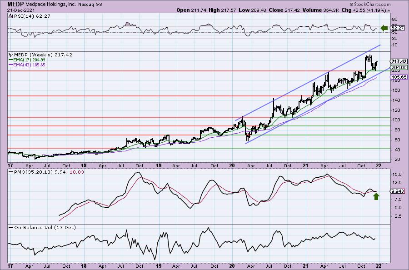Click the bold MEDP ticker symbol in header
This screenshot has height=270, width=409.
(15, 5)
